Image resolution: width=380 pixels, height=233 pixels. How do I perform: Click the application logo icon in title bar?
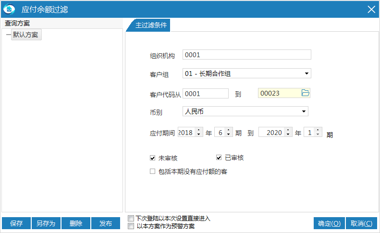[x=9, y=9]
